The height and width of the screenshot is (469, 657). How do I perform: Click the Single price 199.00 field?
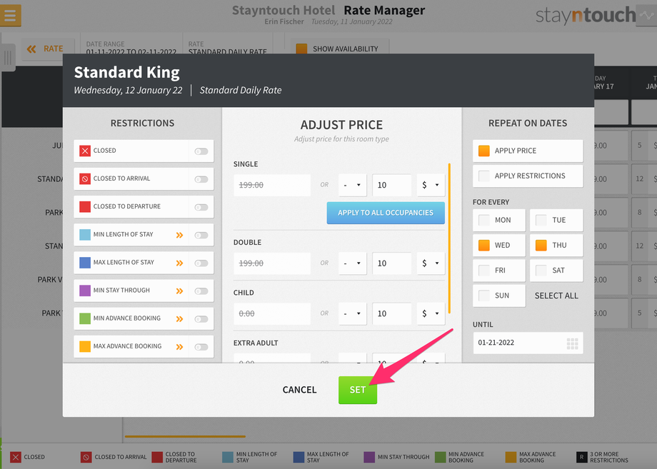click(x=272, y=185)
